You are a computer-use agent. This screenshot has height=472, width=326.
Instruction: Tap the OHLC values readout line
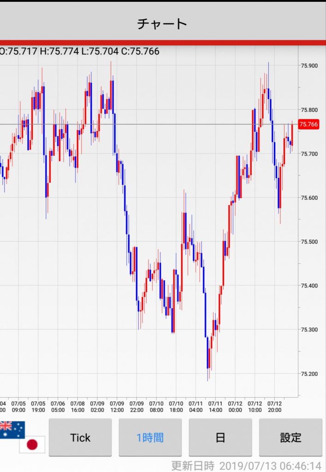[79, 52]
